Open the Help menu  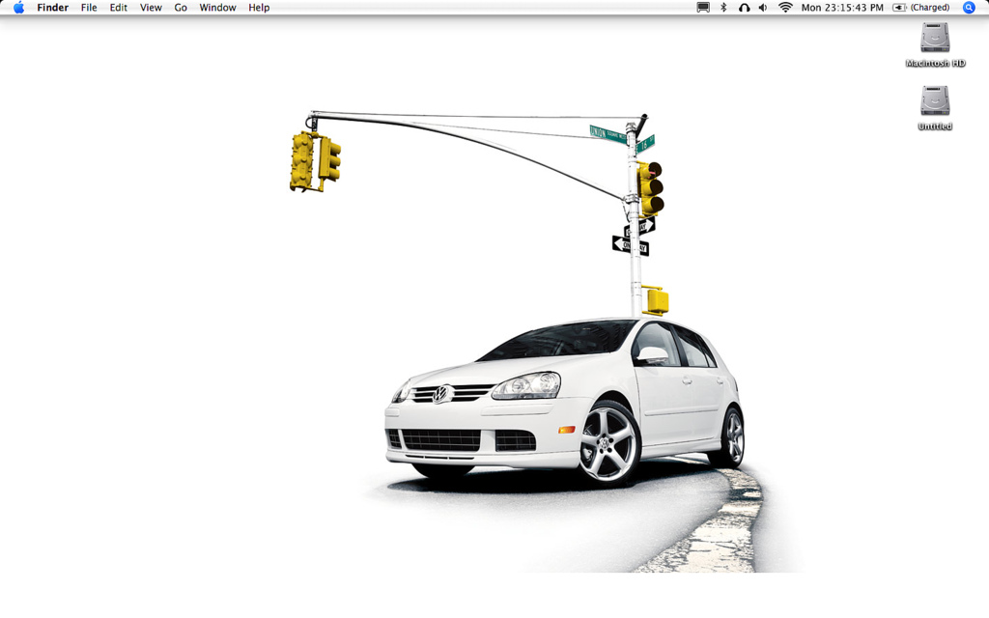(259, 8)
